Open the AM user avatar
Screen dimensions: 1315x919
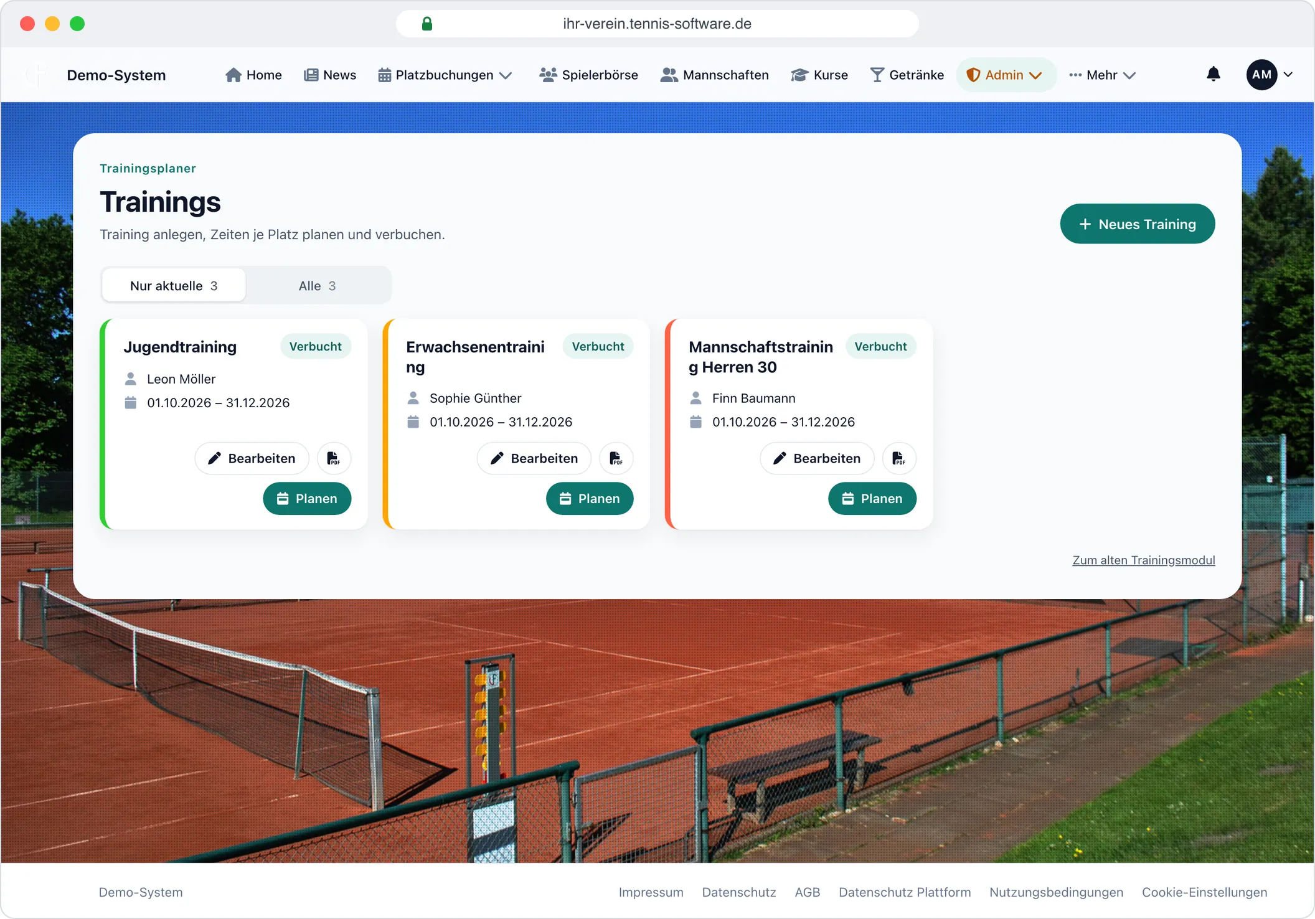point(1261,75)
